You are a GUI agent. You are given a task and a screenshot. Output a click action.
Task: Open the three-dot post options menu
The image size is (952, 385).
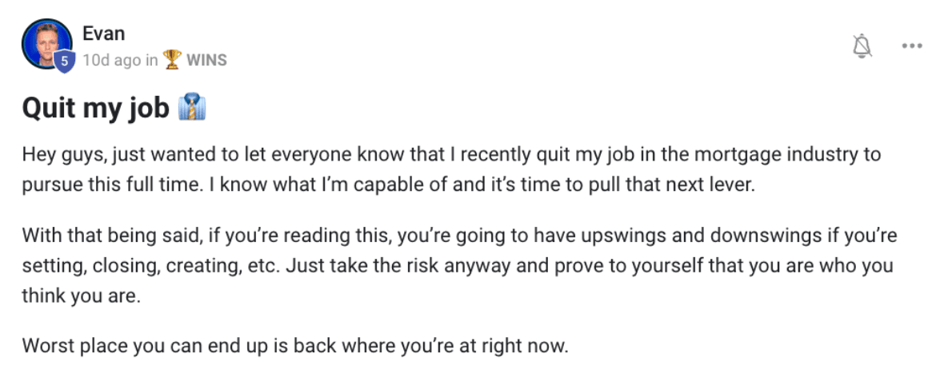(x=912, y=46)
